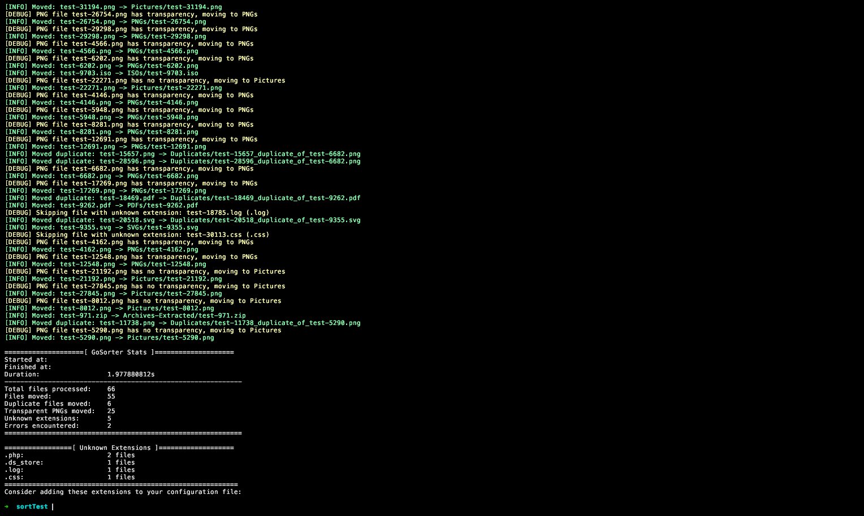Click the sortTest prompt text
This screenshot has width=864, height=516.
pos(32,506)
